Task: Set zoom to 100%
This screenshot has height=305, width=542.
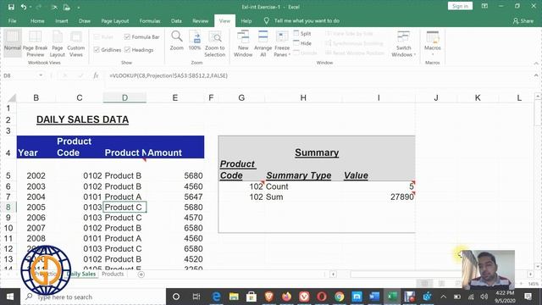Action: pos(195,41)
